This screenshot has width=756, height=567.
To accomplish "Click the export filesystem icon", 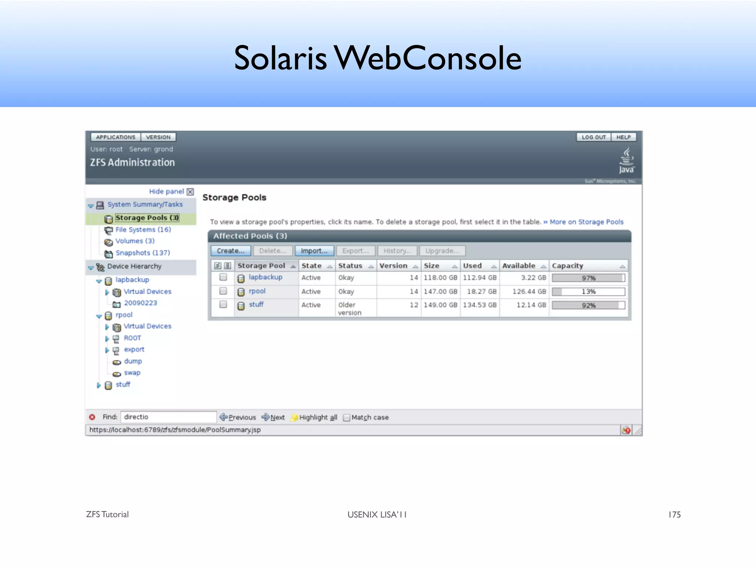I will [x=116, y=351].
